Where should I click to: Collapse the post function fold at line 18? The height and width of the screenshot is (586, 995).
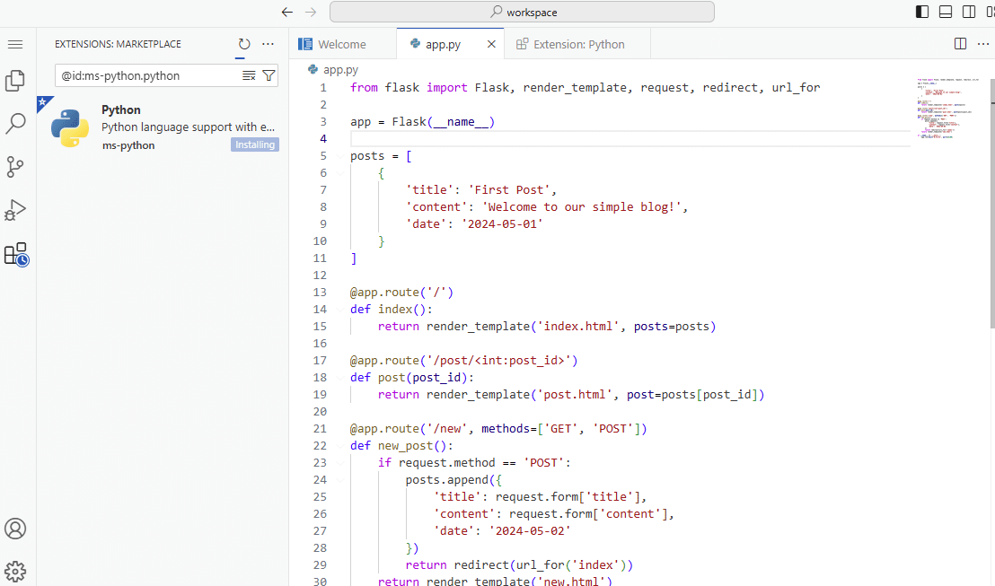point(340,378)
